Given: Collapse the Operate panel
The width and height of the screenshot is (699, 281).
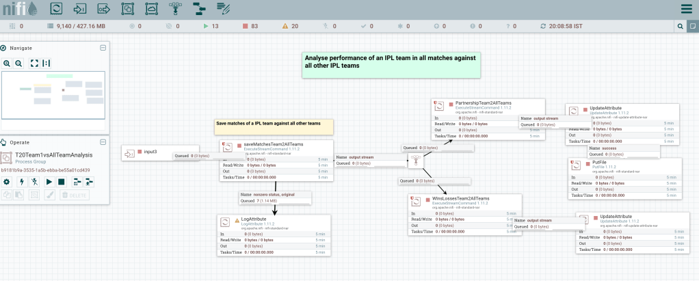Looking at the screenshot, I should tap(103, 142).
